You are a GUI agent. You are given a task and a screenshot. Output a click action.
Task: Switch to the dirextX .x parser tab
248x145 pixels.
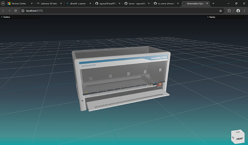[x=78, y=4]
